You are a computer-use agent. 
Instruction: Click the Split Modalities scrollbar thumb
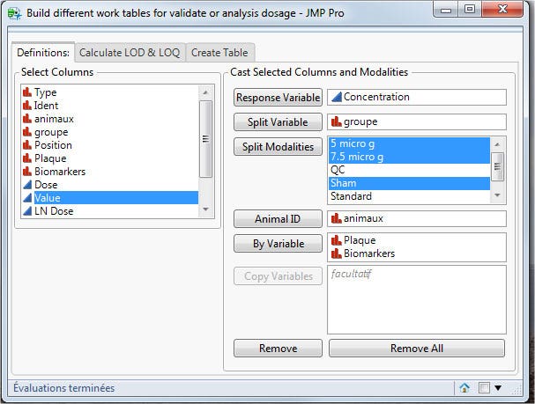(497, 166)
